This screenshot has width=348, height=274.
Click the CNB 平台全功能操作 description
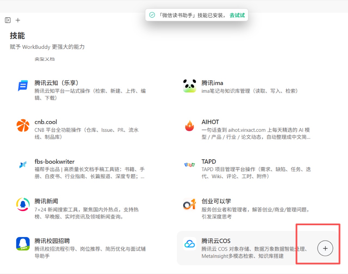tap(86, 133)
